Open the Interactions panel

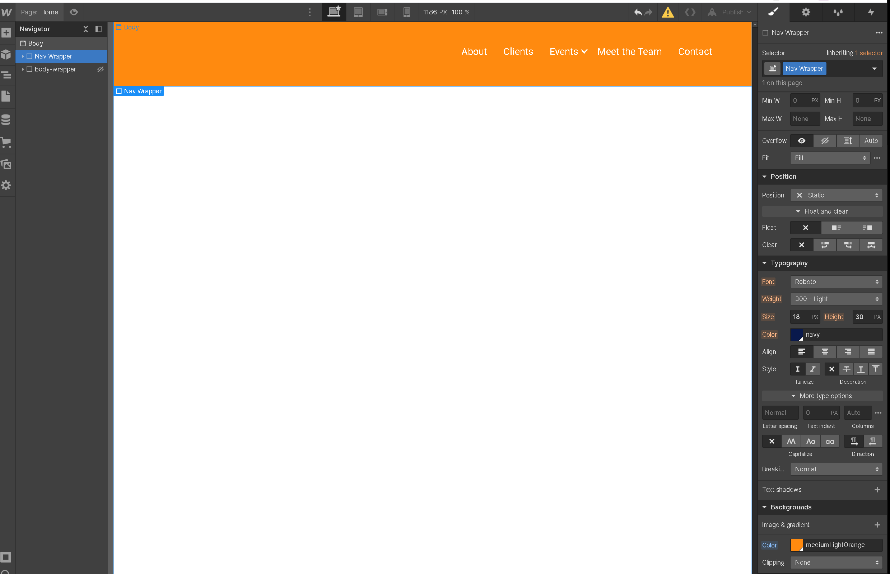coord(870,12)
